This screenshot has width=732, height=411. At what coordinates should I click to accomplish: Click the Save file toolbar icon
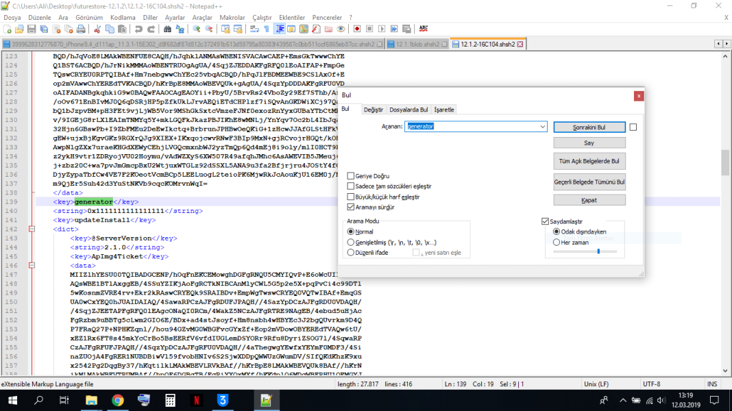[31, 29]
